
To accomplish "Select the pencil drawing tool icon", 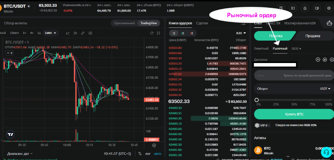I will [83, 33].
